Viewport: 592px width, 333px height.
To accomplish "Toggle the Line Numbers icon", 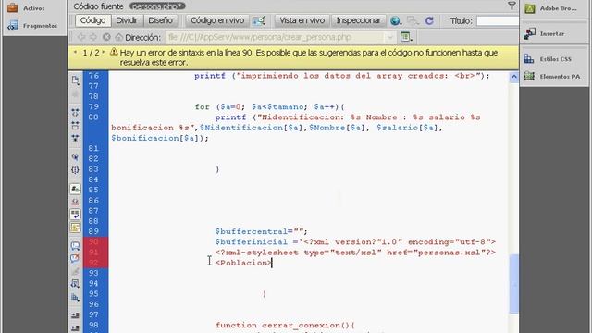I will [x=75, y=189].
